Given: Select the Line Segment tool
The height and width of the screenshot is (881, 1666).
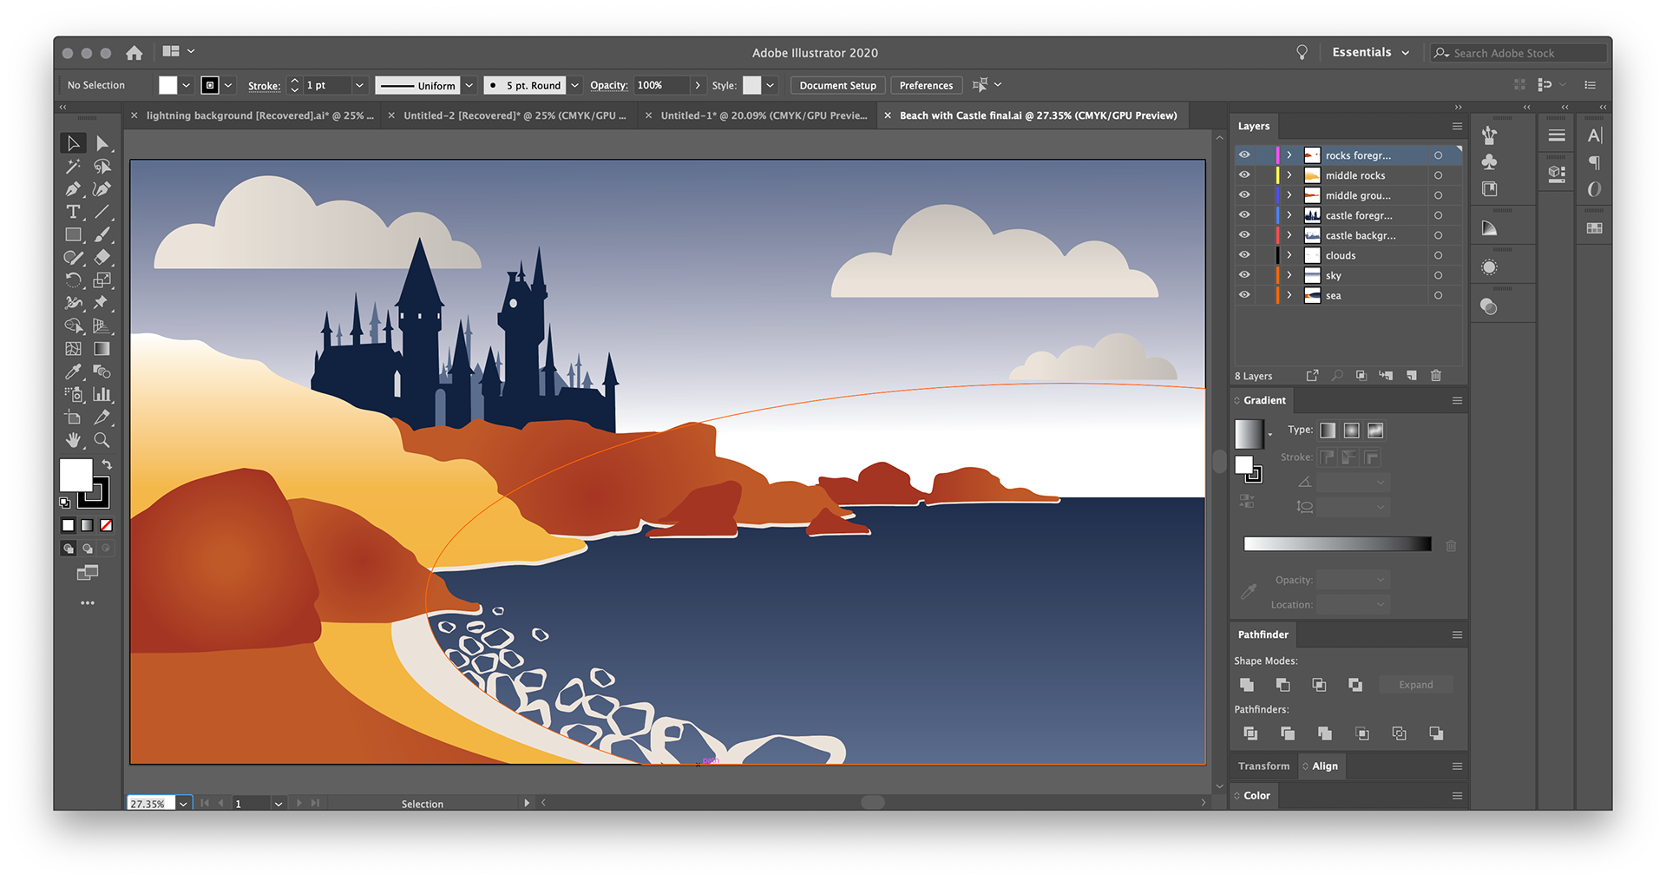Looking at the screenshot, I should (102, 212).
